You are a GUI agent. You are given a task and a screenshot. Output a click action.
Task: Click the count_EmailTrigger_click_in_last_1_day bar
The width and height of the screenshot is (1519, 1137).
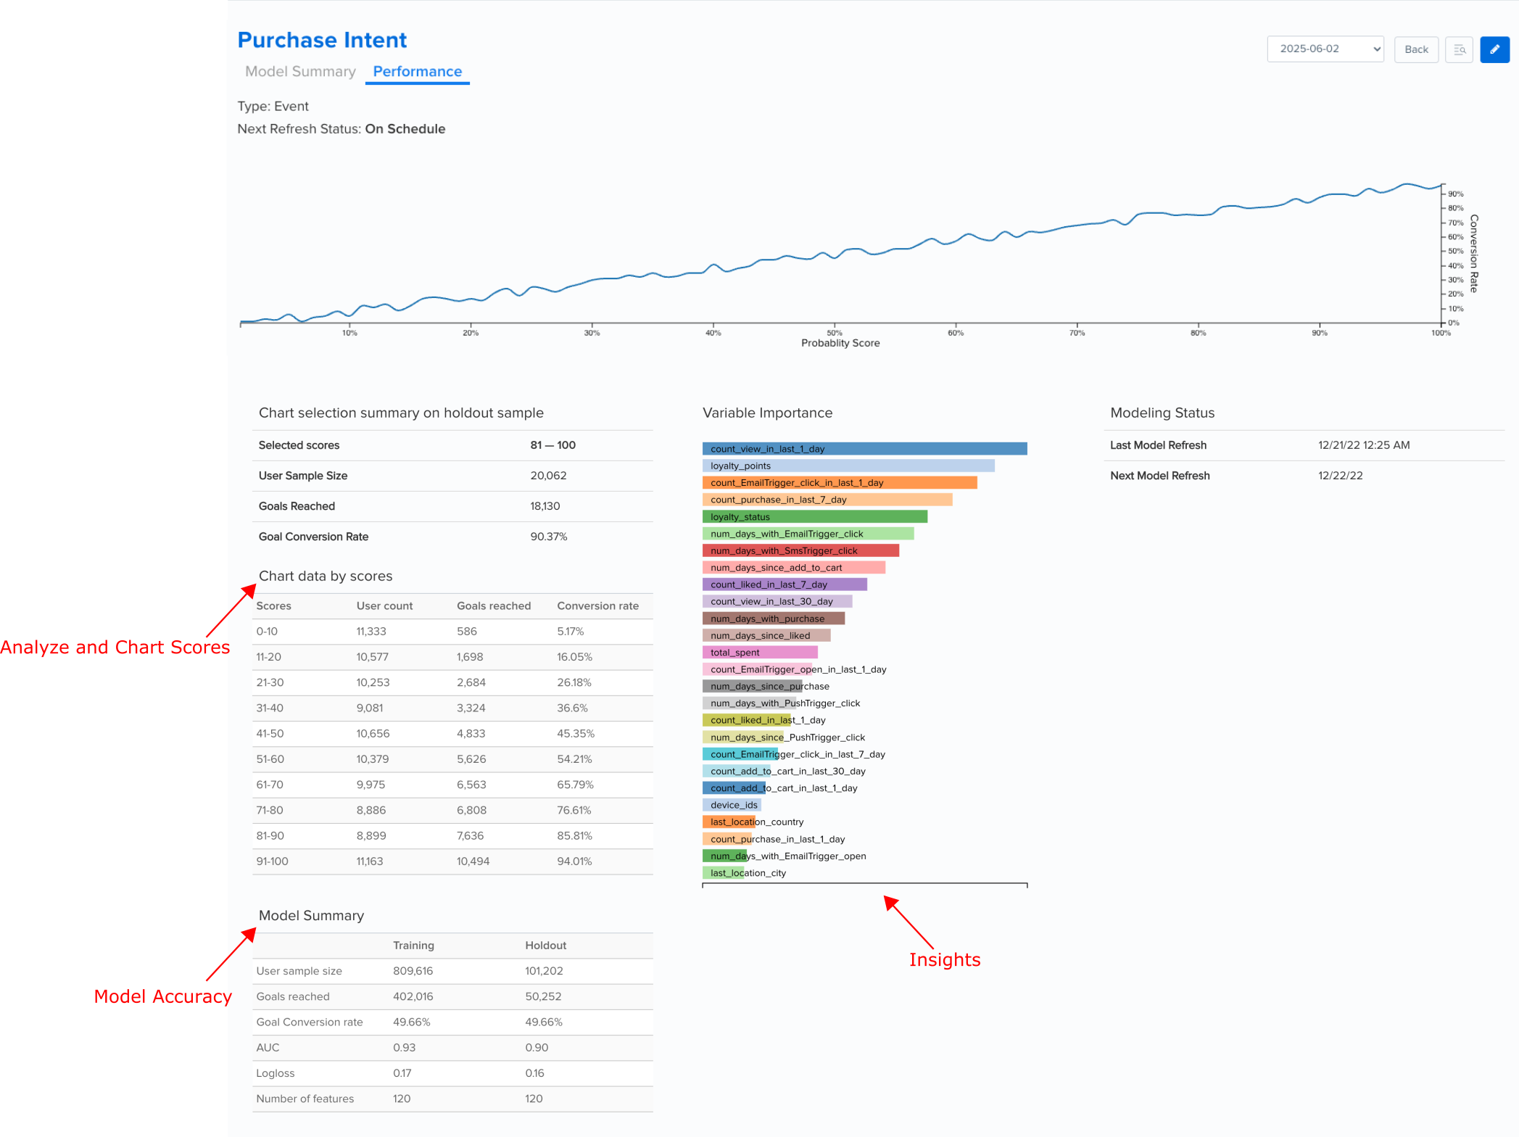[840, 483]
